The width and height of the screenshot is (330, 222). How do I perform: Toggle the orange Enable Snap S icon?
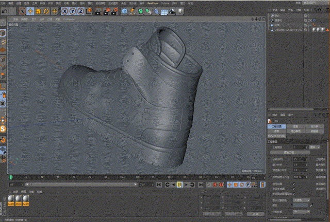pos(3,129)
